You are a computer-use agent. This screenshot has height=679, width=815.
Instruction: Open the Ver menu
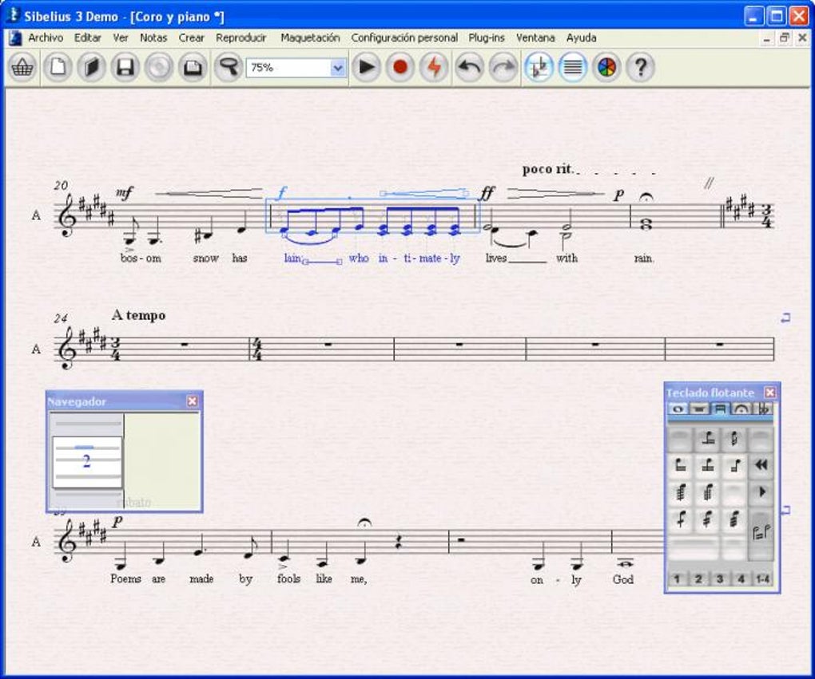click(x=121, y=38)
